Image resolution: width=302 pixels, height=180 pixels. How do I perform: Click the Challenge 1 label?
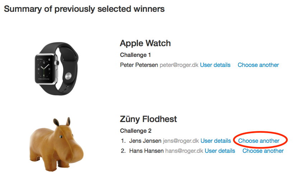(x=135, y=55)
